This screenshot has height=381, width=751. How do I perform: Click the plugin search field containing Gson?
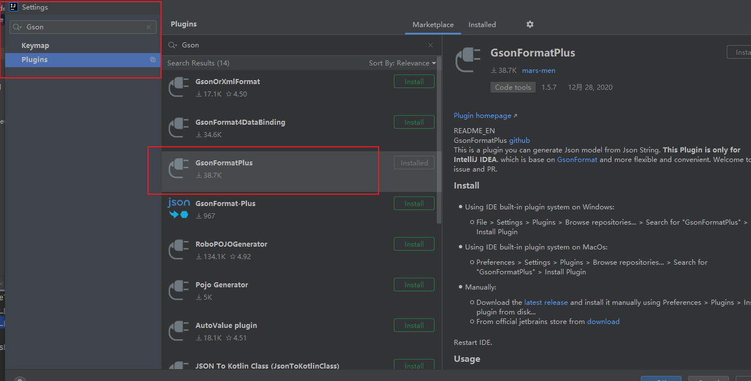[302, 45]
